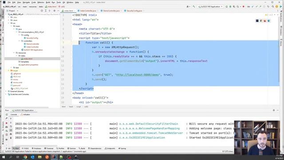Image resolution: width=284 pixels, height=160 pixels.
Task: Open Services tool window button
Action: 71,148
